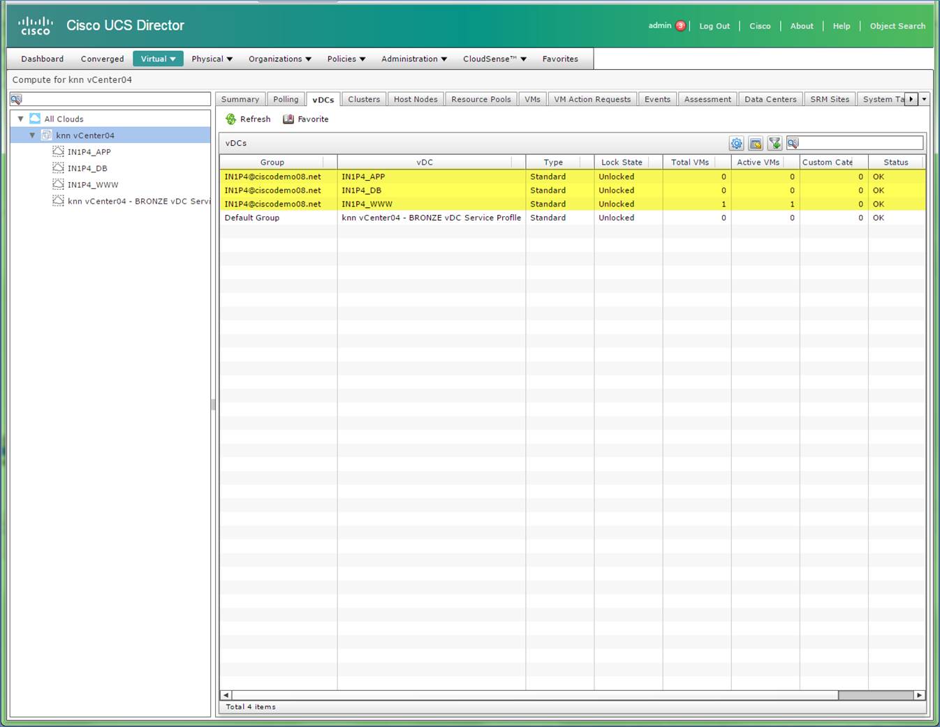940x727 pixels.
Task: Open the Virtual menu dropdown
Action: [159, 59]
